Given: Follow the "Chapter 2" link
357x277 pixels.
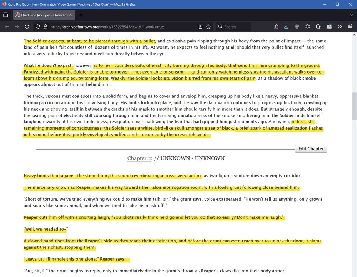Looking at the screenshot, I should 139,158.
